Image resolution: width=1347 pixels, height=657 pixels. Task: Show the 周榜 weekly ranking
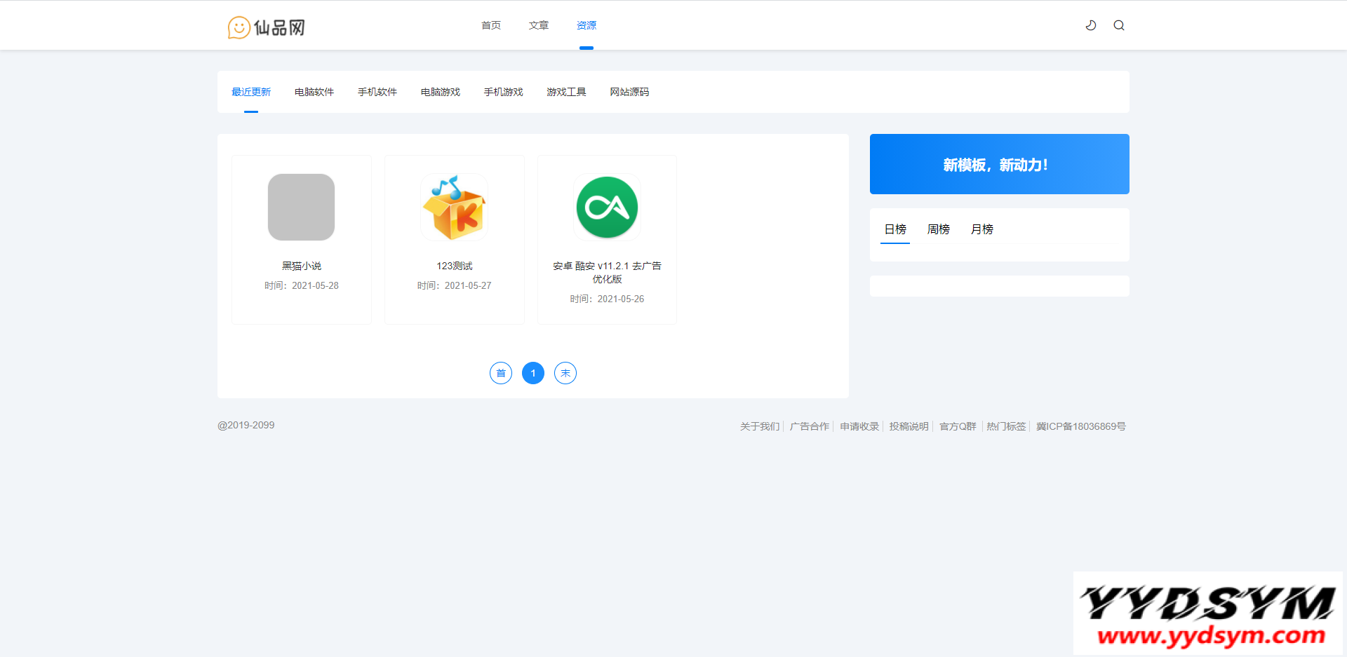(x=938, y=229)
